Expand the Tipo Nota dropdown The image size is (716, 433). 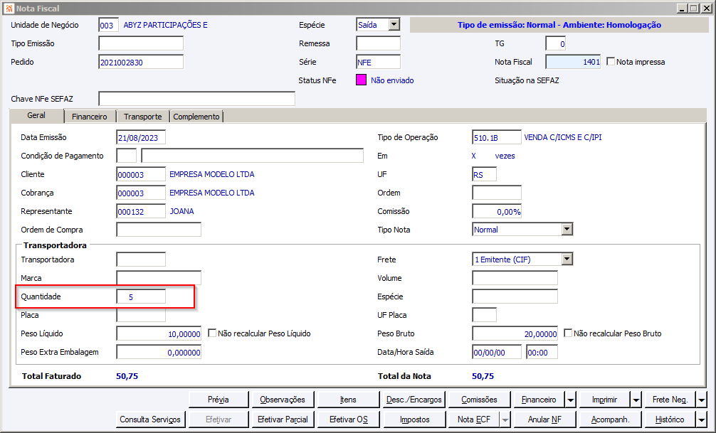point(567,229)
